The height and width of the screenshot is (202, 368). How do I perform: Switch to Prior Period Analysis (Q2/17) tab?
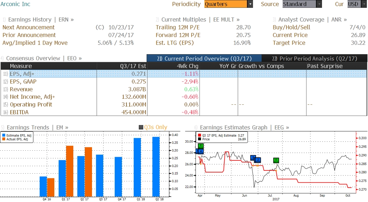[x=314, y=58]
